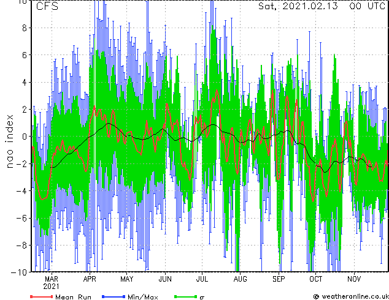
Task: Click the red Mean Run legend line
Action: [42, 296]
